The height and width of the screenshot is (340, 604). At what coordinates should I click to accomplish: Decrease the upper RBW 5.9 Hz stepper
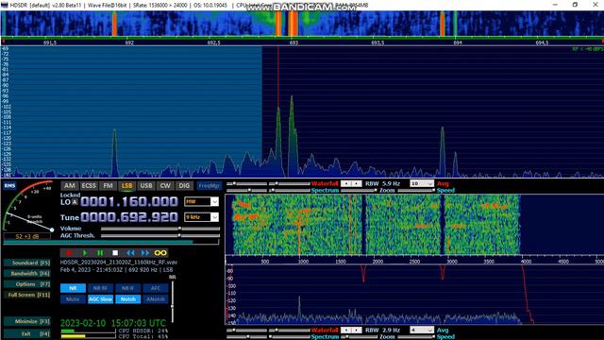click(x=346, y=184)
